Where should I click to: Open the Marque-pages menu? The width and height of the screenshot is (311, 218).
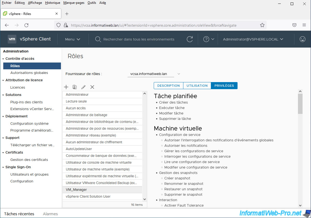click(74, 3)
